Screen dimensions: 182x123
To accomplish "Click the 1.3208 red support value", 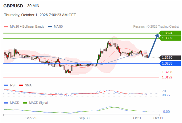I will point(167,72).
